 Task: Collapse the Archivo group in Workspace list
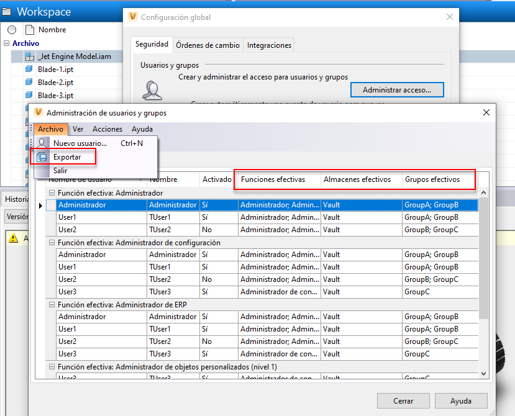[7, 43]
